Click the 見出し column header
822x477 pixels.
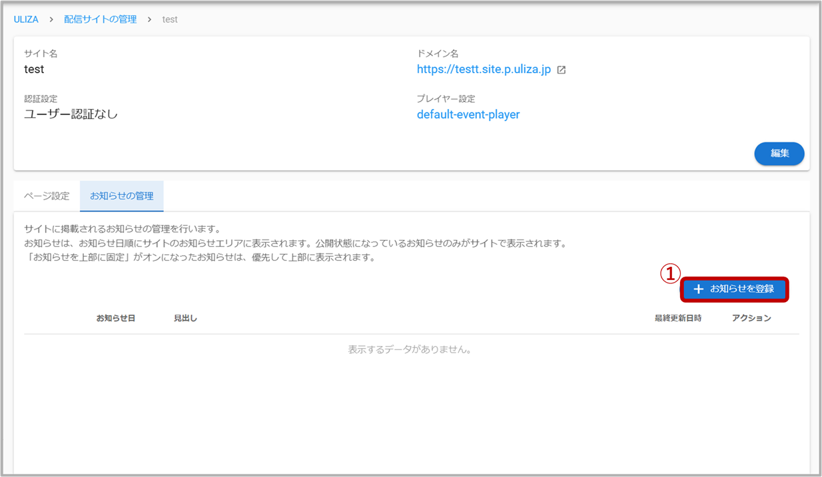[x=185, y=318]
